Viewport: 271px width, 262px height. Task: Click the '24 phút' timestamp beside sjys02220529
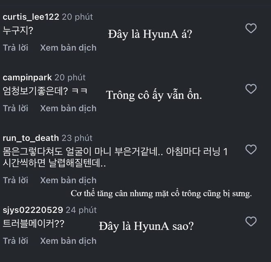point(81,210)
